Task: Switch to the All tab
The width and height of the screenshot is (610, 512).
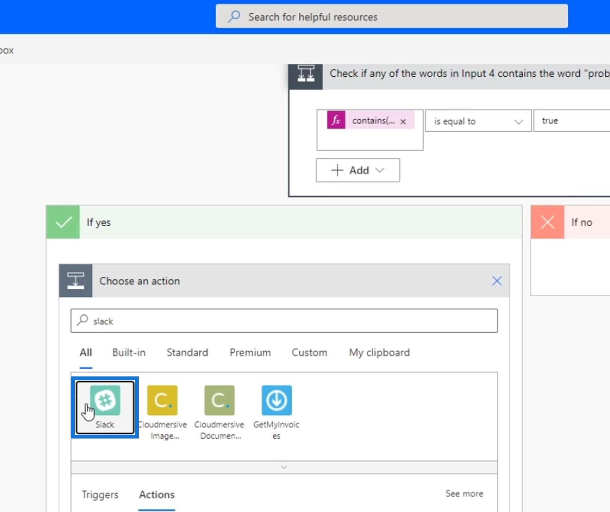Action: tap(86, 353)
